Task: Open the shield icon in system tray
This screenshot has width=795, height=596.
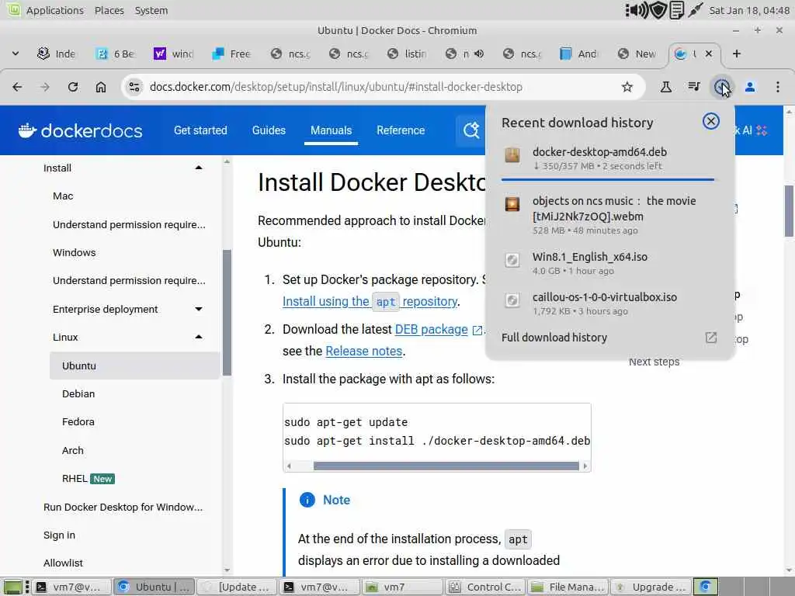Action: (x=658, y=10)
